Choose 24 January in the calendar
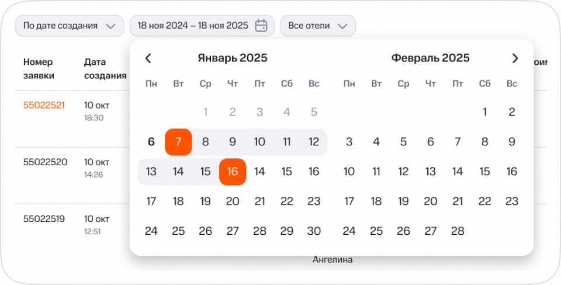 [151, 231]
